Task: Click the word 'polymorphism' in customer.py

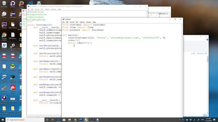Action: click(x=36, y=20)
